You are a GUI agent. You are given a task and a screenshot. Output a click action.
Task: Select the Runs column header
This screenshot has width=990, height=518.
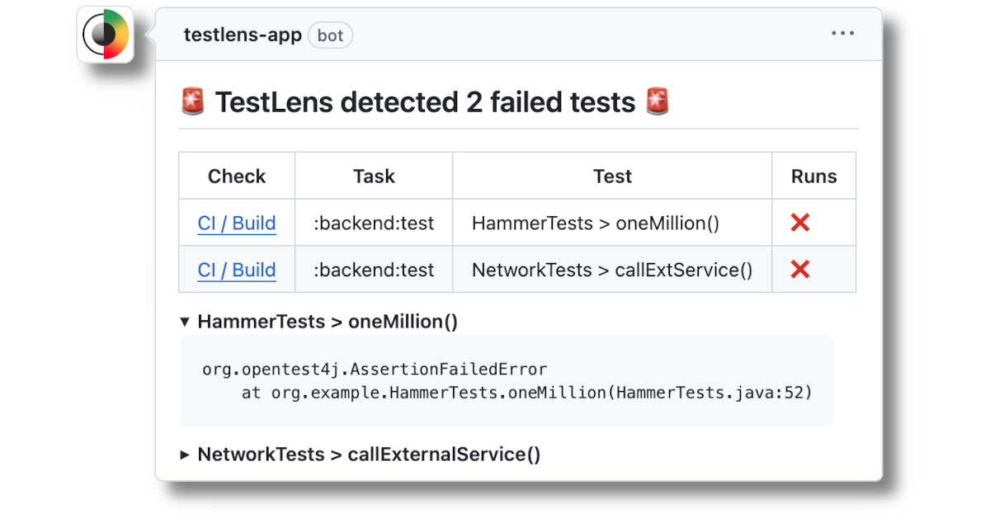pyautogui.click(x=813, y=175)
